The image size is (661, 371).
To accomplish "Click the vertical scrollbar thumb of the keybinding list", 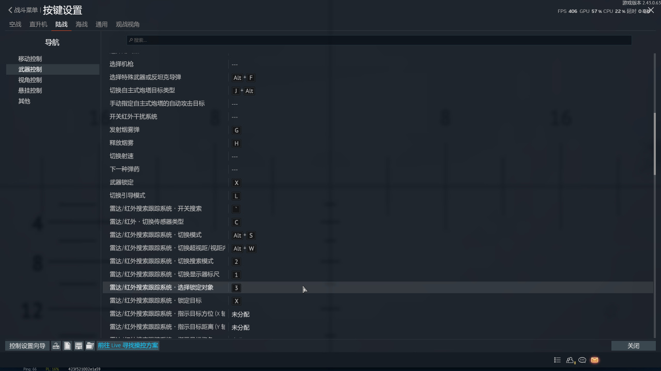I will 655,143.
